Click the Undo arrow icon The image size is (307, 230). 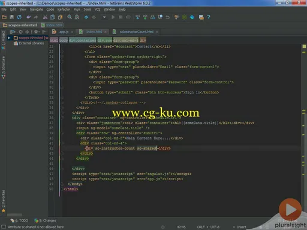28,17
